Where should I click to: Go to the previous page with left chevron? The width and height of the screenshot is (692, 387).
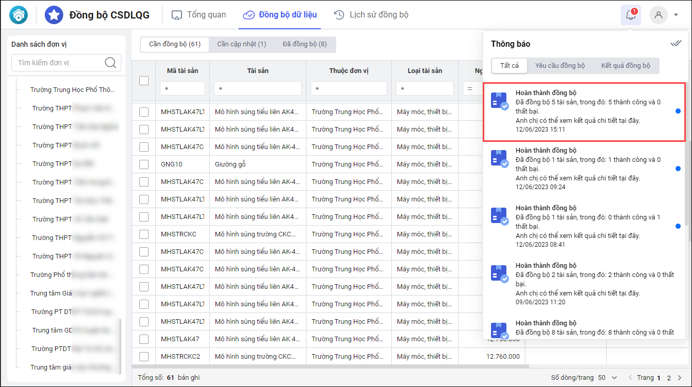pos(631,378)
